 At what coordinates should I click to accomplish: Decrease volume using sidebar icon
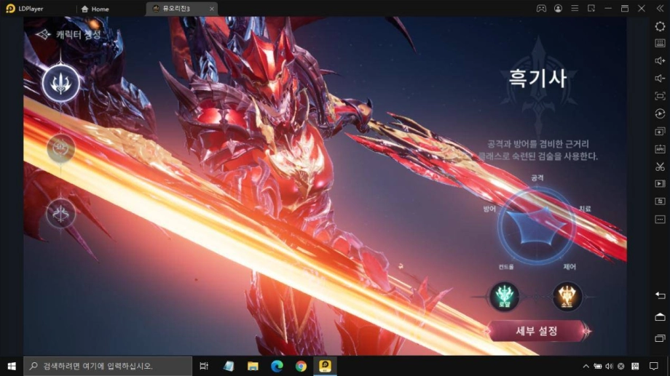click(x=661, y=78)
